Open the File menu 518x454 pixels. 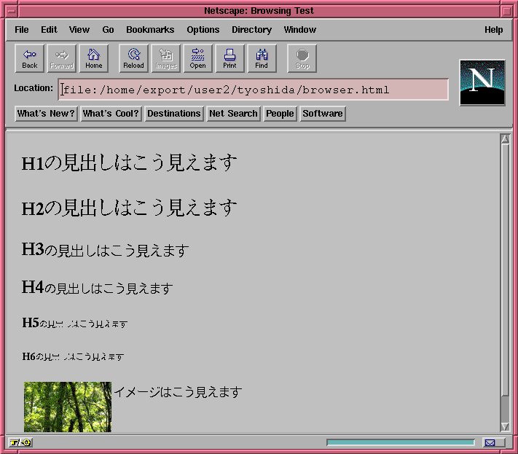(x=21, y=30)
